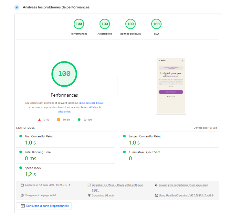Click the Chargement de page initial text
242x213 pixels.
(40, 195)
